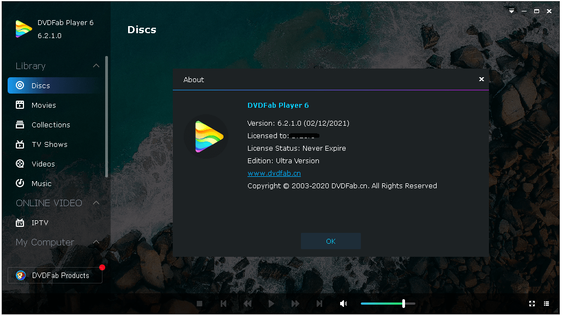Minimize the DVDFab Player window
This screenshot has width=562, height=315.
point(524,11)
